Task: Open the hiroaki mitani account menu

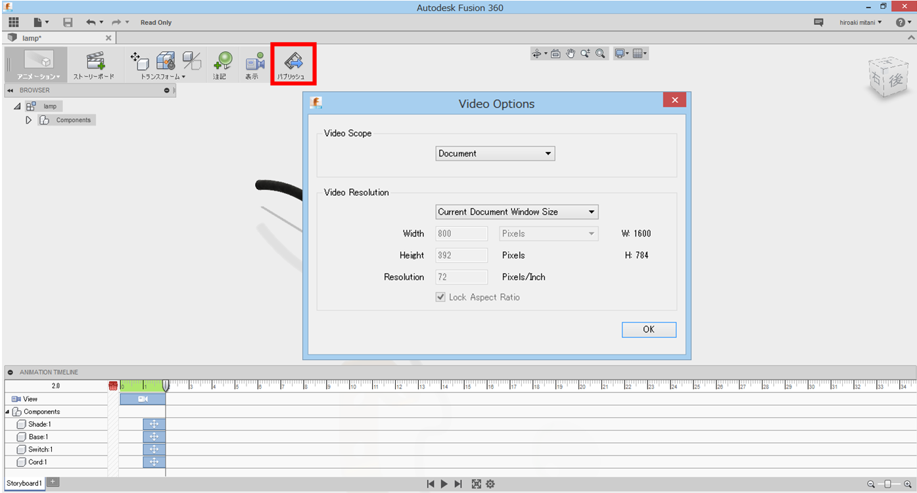Action: tap(860, 22)
